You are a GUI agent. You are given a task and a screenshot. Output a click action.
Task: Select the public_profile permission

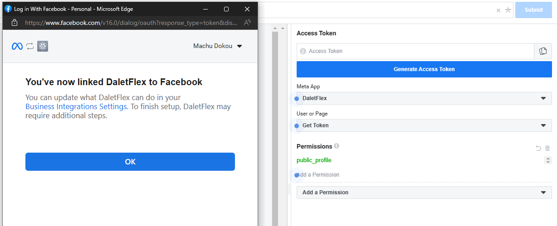click(314, 160)
